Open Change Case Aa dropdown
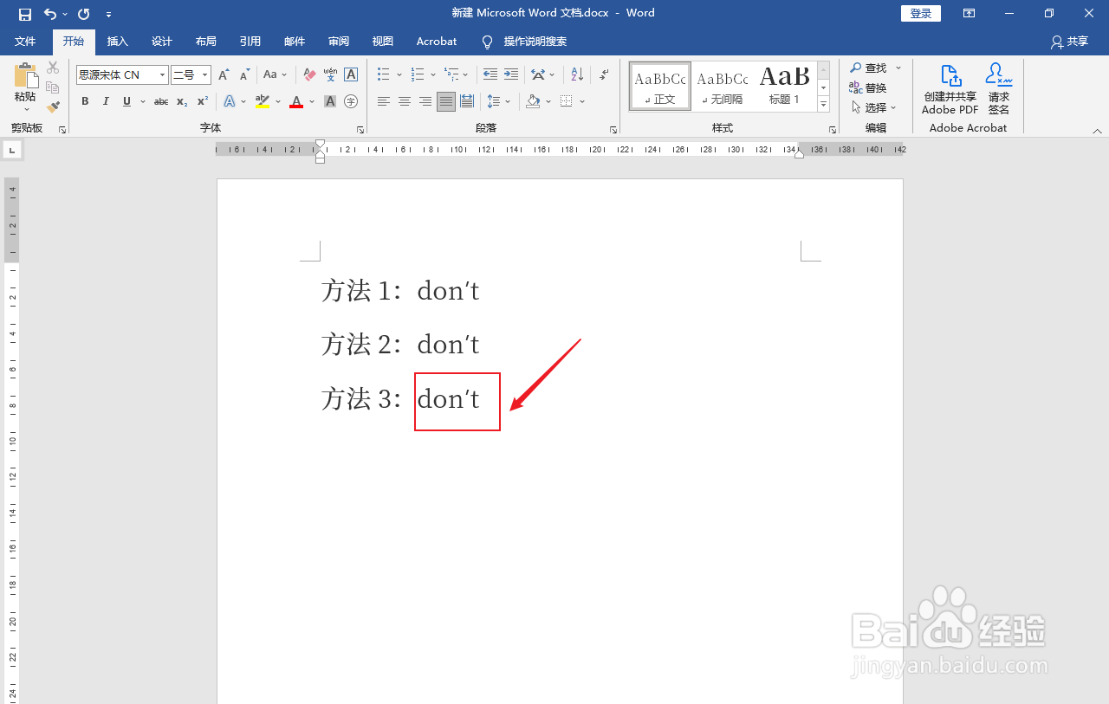Screen dimensions: 1109x704 (x=276, y=75)
